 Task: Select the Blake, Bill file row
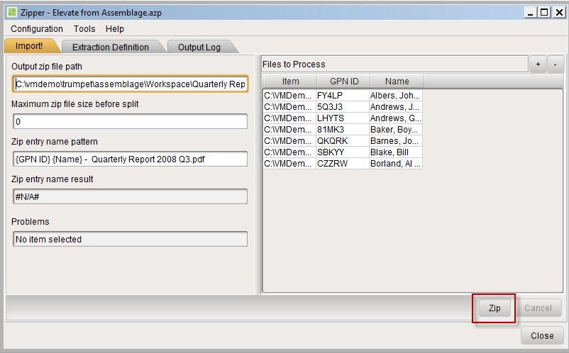pos(343,152)
